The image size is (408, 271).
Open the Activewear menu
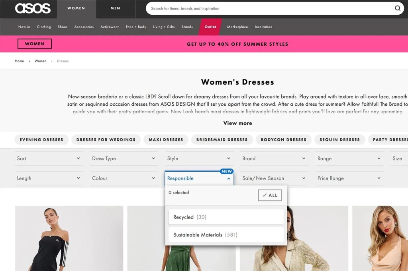pyautogui.click(x=110, y=27)
